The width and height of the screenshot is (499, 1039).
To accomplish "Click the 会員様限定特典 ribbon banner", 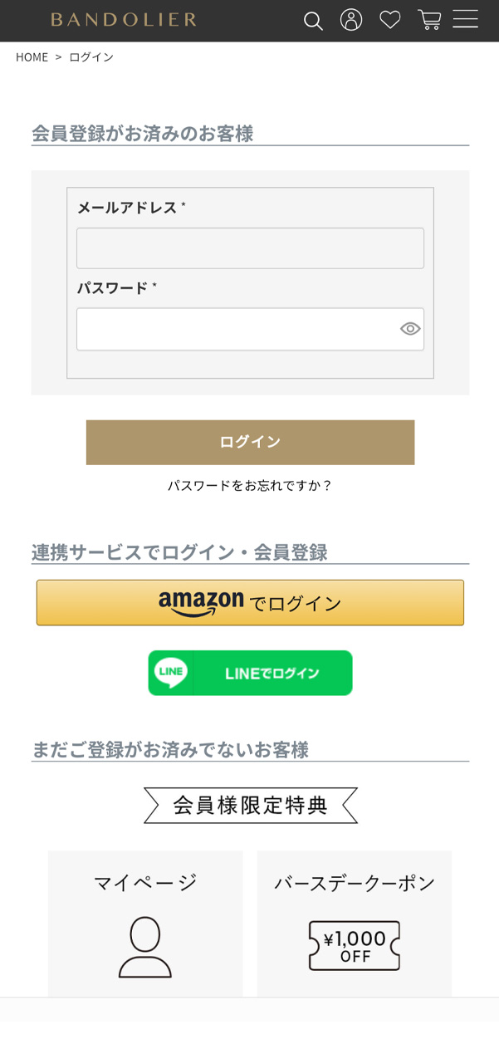I will tap(250, 805).
